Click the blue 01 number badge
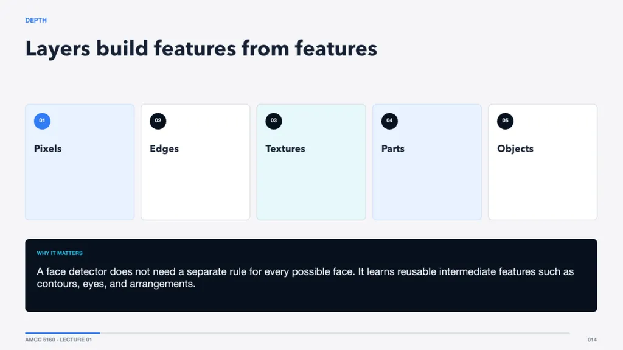Viewport: 623px width, 350px height. click(x=42, y=121)
